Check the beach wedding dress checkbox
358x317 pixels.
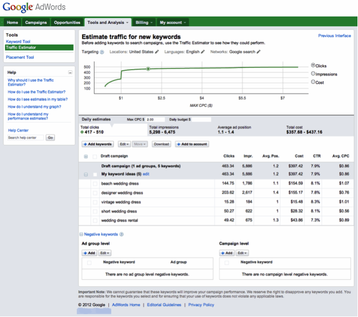95,184
